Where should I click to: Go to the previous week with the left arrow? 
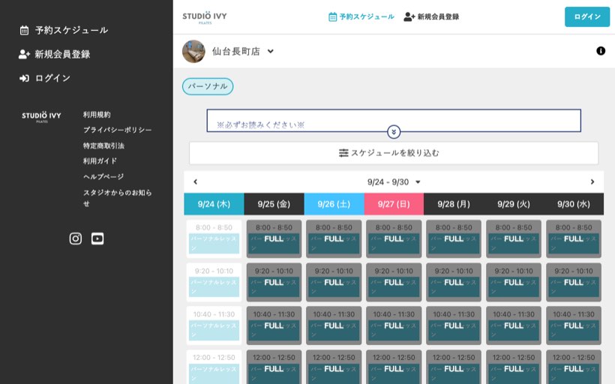pyautogui.click(x=195, y=182)
